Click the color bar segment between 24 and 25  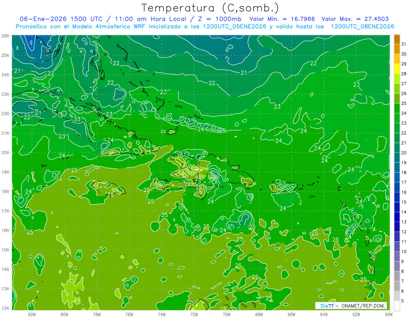397,108
